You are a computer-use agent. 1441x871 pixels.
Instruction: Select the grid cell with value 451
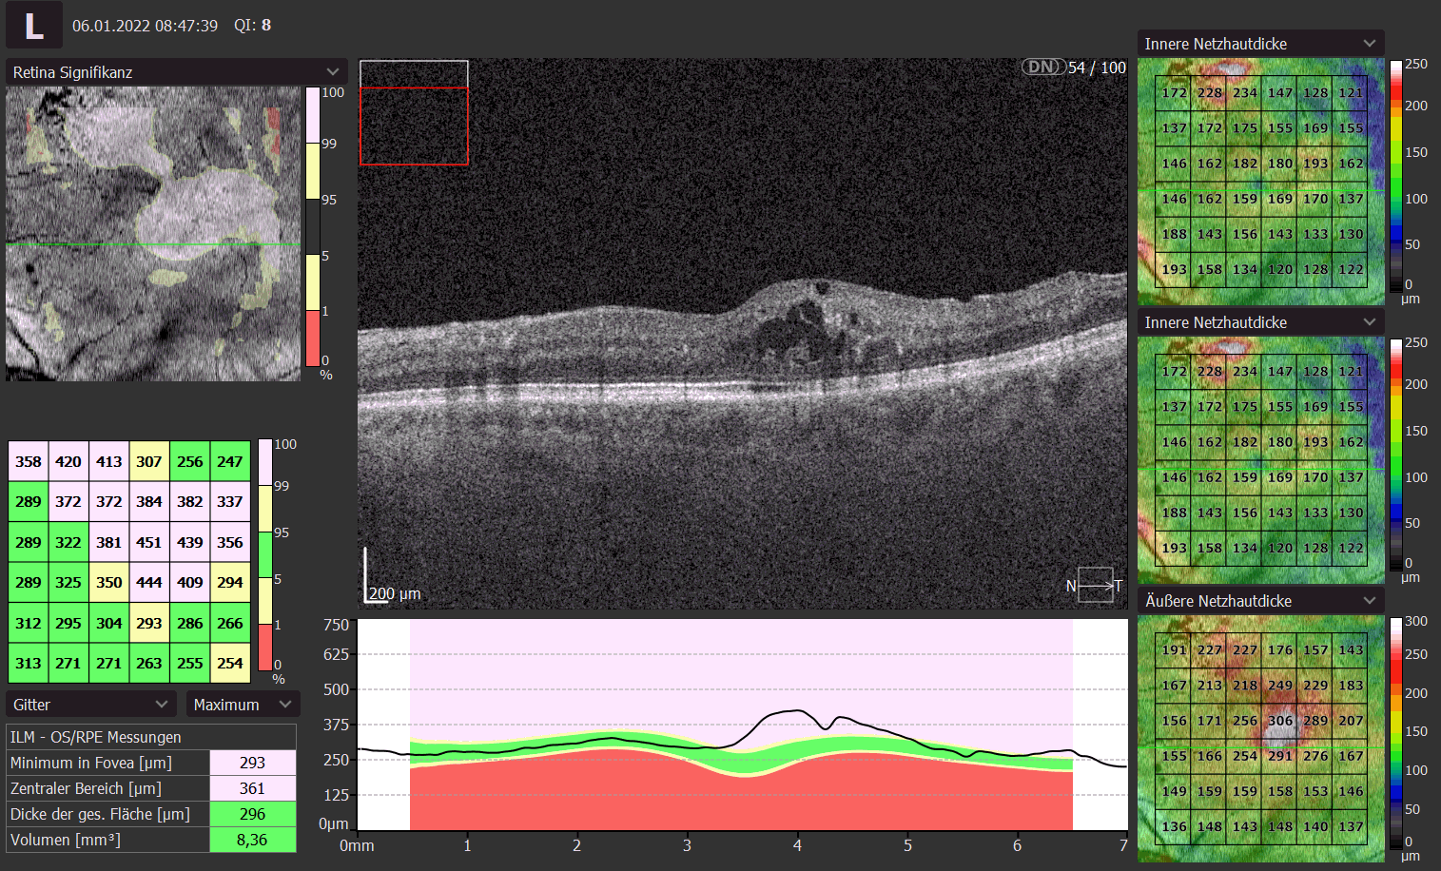click(149, 542)
